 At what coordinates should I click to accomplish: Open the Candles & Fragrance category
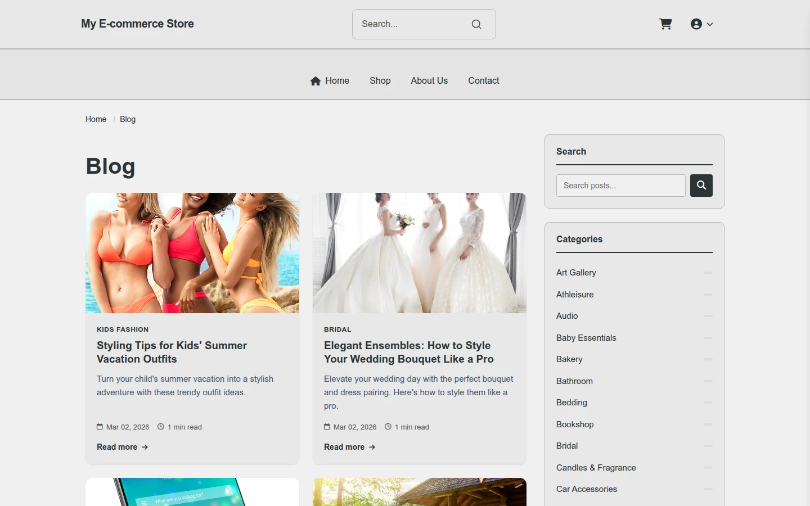pyautogui.click(x=596, y=468)
